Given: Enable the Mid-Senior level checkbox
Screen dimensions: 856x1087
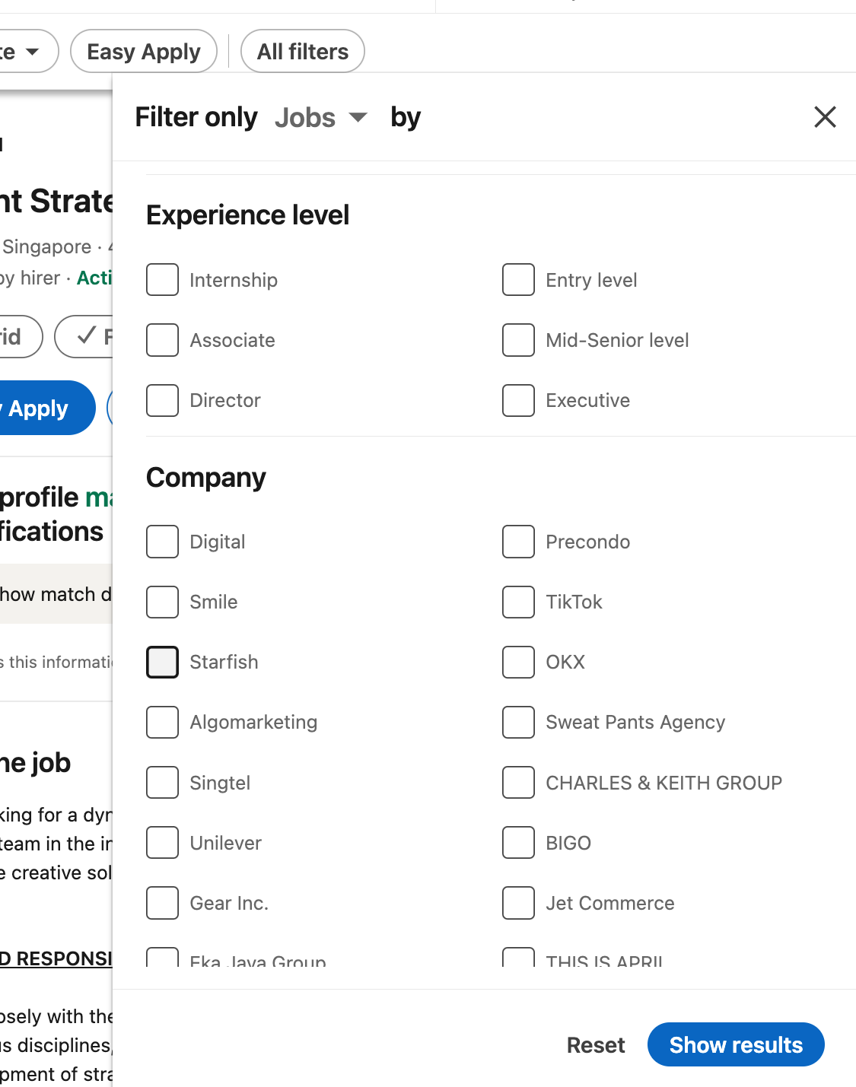Looking at the screenshot, I should coord(518,340).
